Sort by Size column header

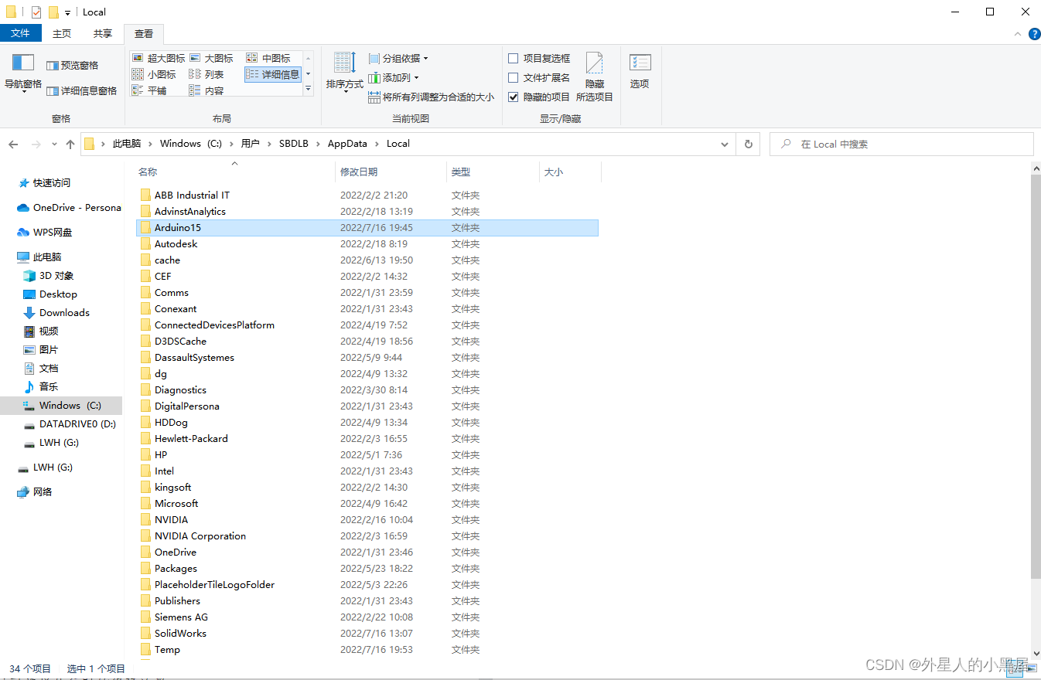570,172
